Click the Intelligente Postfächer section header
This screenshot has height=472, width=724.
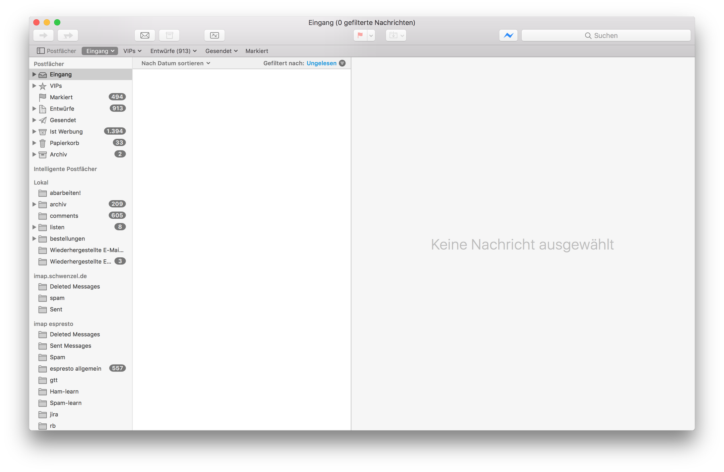(x=65, y=169)
